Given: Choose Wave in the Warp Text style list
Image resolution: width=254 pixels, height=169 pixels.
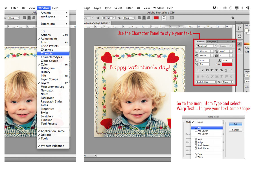Looking at the screenshot, I should click(207, 157).
